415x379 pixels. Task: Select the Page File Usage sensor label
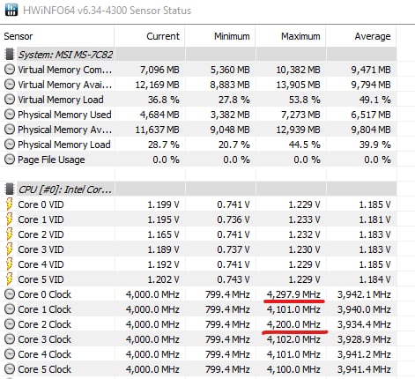51,160
